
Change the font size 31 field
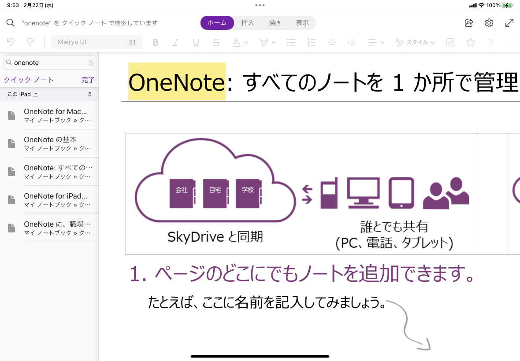point(132,42)
